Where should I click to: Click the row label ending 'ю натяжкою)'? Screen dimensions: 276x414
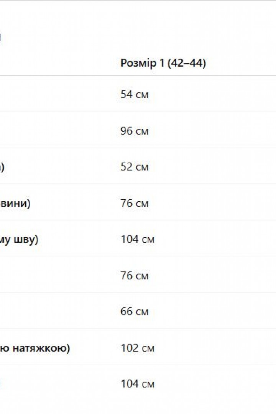[x=35, y=348]
